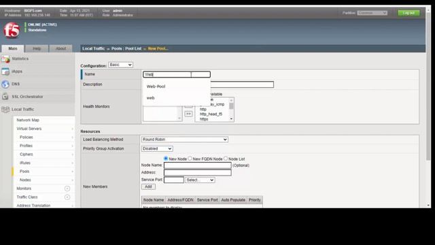The image size is (435, 245).
Task: Switch to the Help tab
Action: point(37,48)
